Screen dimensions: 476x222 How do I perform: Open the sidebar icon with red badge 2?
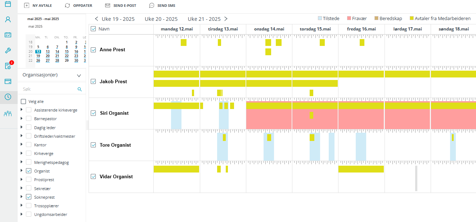(8, 66)
